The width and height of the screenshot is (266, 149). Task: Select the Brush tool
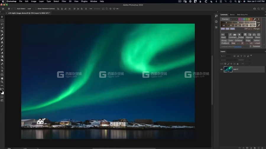[x=2, y=46]
